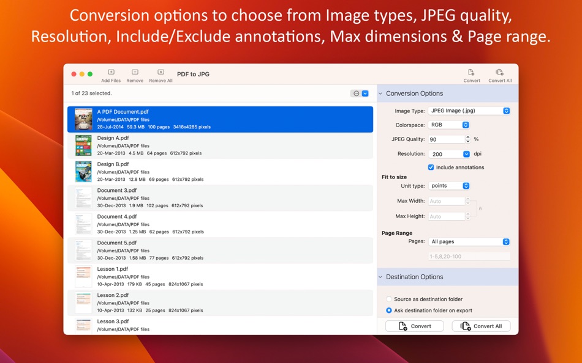Select Document 5.pdf in file list
Image resolution: width=582 pixels, height=363 pixels.
pos(220,251)
